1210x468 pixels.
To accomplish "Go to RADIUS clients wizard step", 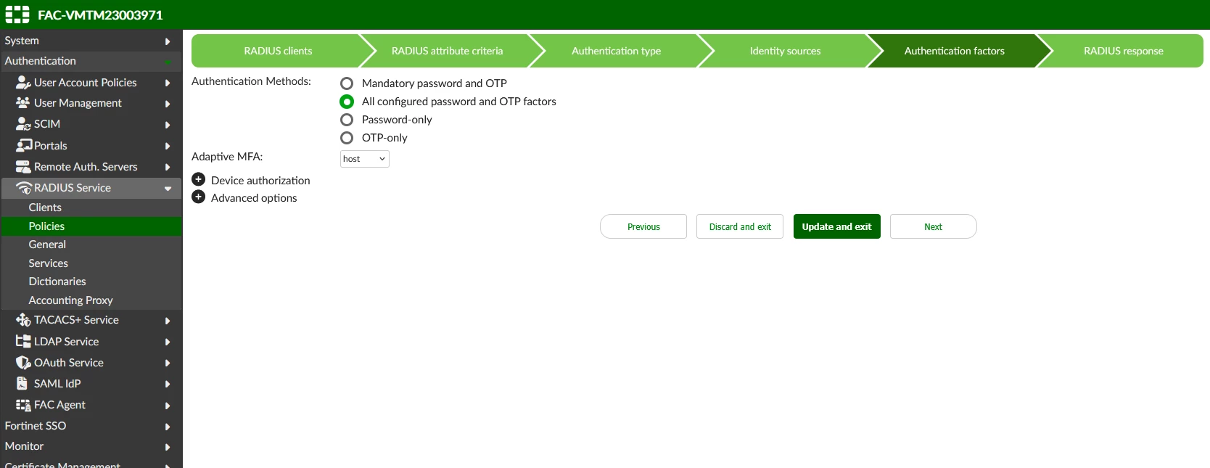I will click(x=278, y=51).
